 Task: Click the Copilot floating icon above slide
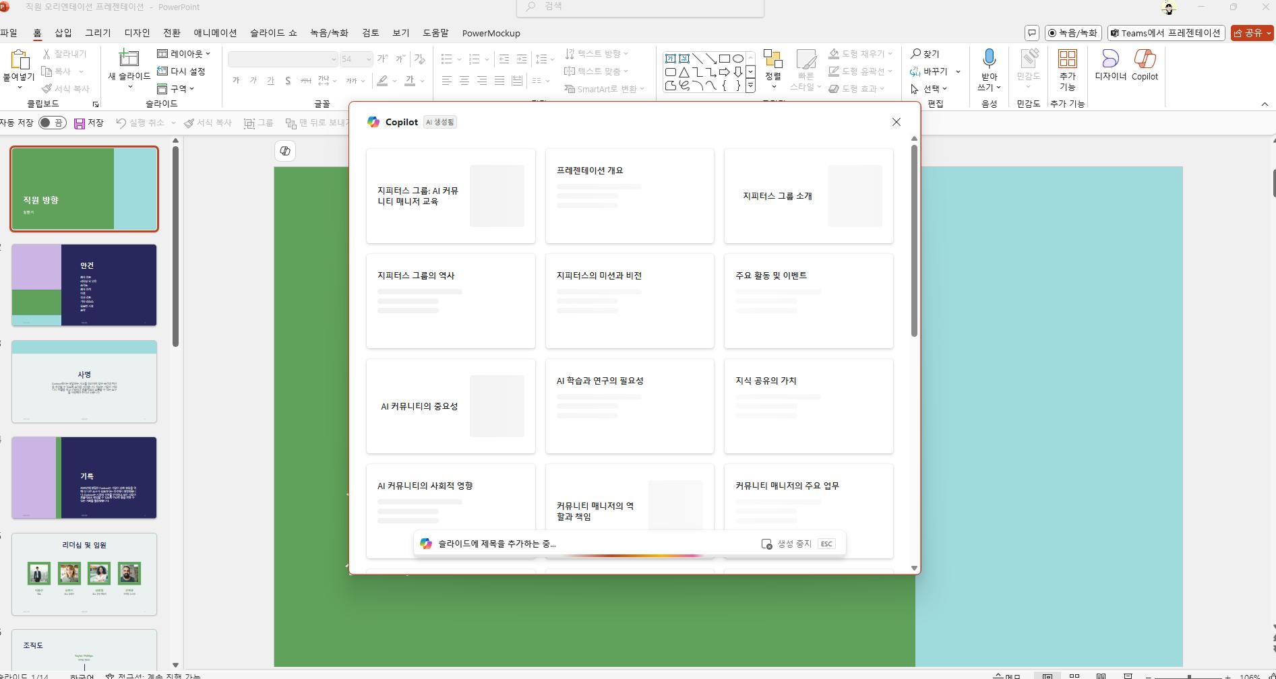[x=285, y=151]
